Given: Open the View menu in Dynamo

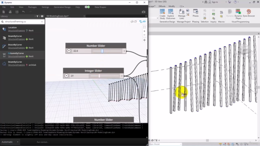Looking at the screenshot, I should tap(21, 7).
